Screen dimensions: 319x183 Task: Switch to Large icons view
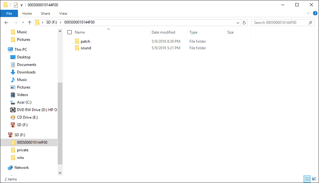(314, 179)
